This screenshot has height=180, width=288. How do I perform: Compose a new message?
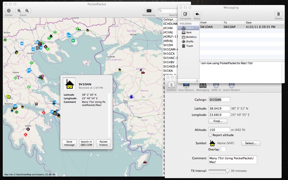point(185,14)
